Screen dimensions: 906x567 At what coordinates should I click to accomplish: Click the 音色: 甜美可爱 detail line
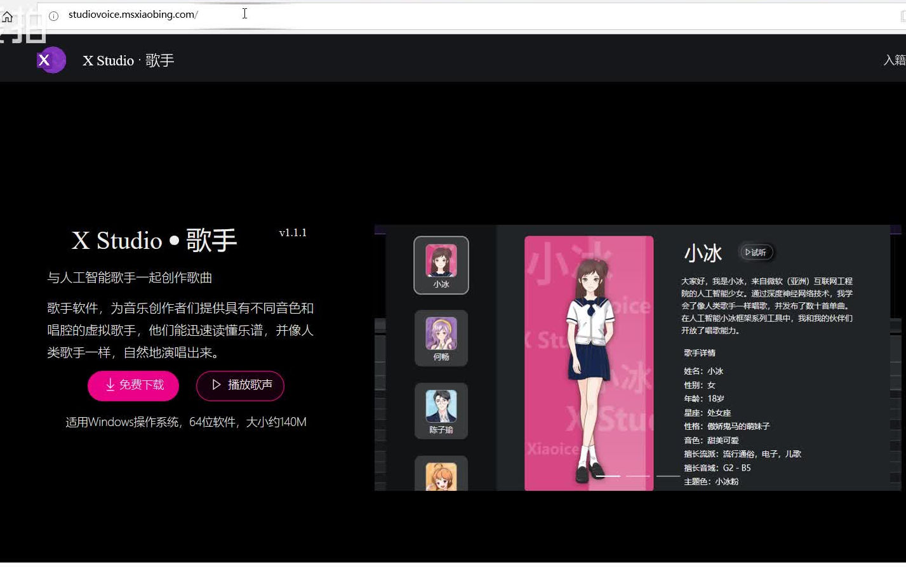[x=711, y=441]
